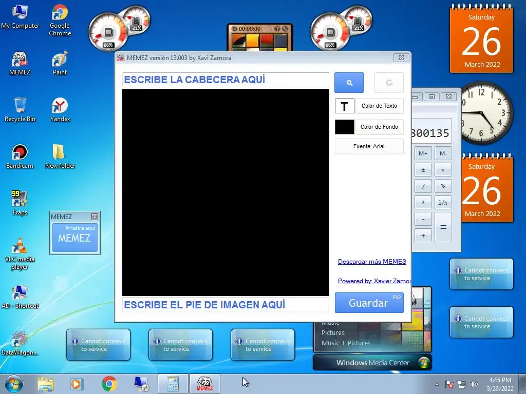Open VLC media player shortcut
This screenshot has width=526, height=394.
(20, 253)
